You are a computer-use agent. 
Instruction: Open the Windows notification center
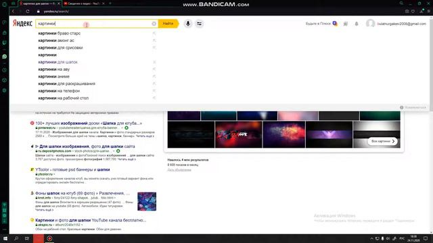pos(426,238)
